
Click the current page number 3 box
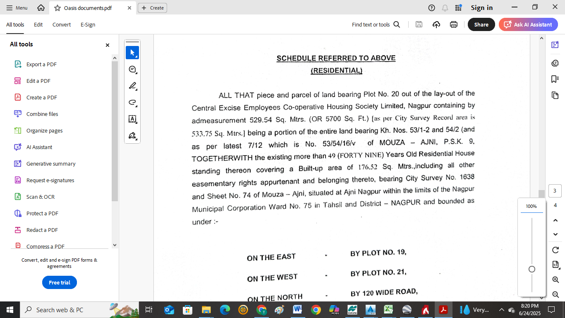click(x=555, y=191)
